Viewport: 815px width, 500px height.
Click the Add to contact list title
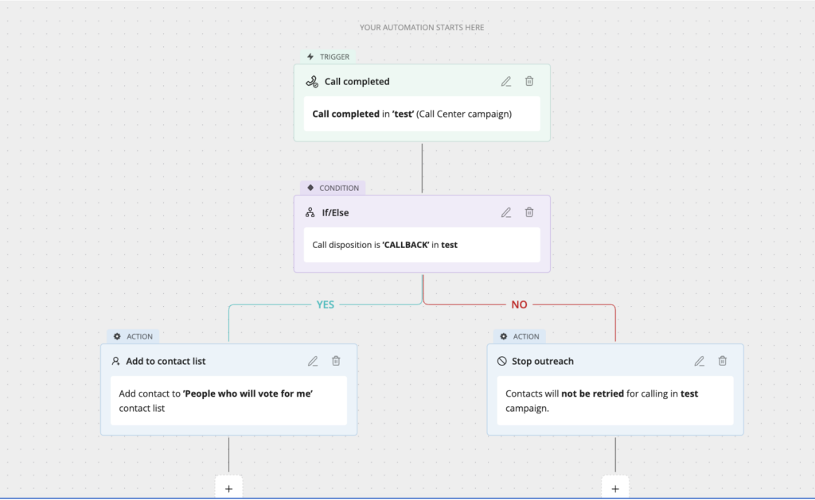[x=166, y=361]
